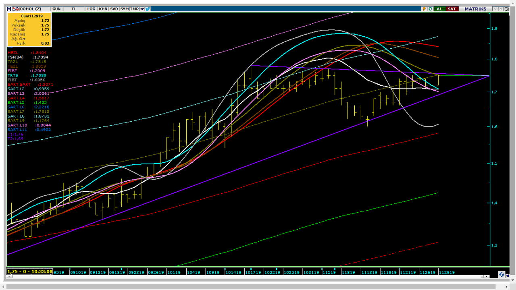516x290 pixels.
Task: Click the GUN period button
Action: click(x=56, y=8)
